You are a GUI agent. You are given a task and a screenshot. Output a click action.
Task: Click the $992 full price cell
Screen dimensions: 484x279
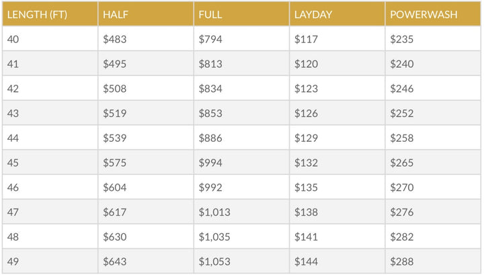pyautogui.click(x=210, y=188)
